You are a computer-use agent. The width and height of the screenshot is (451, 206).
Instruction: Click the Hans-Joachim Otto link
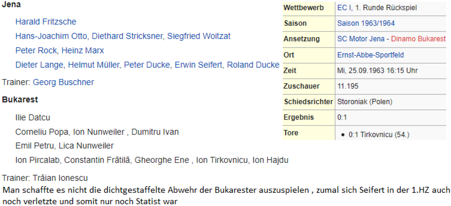tap(52, 36)
